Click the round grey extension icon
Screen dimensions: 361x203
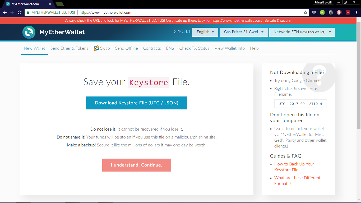click(x=331, y=12)
